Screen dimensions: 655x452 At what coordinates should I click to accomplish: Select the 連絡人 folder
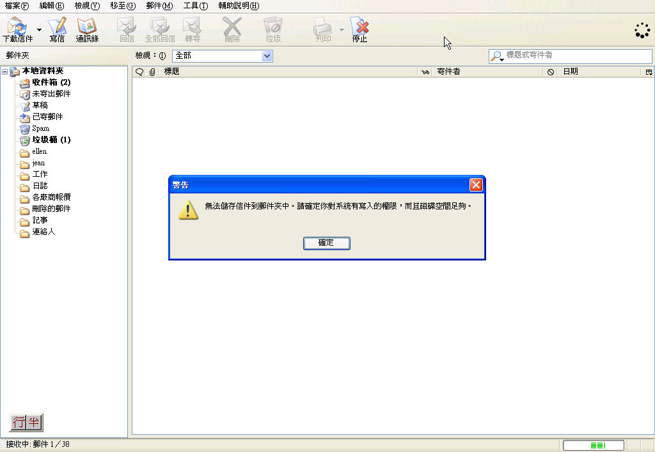click(43, 231)
